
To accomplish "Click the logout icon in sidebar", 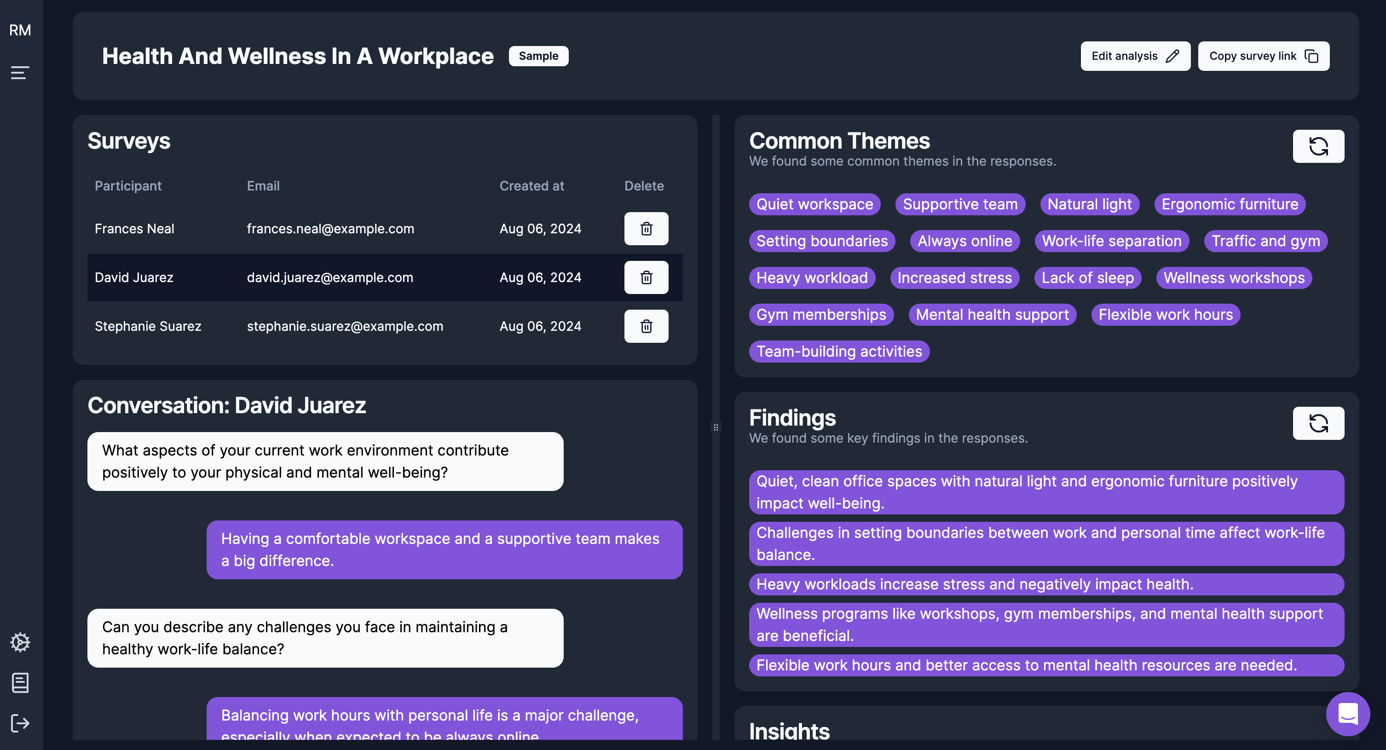I will 20,723.
